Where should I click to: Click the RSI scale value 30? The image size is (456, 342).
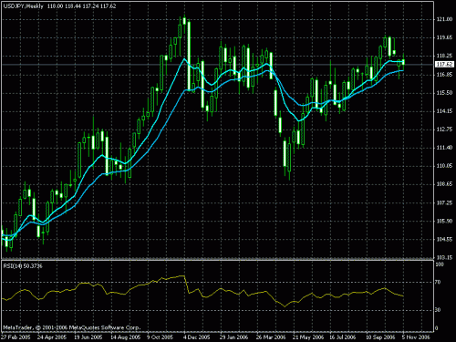point(438,310)
